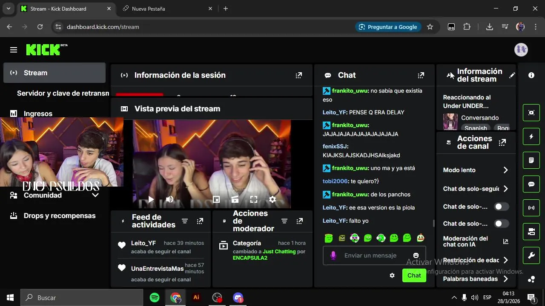The height and width of the screenshot is (306, 545).
Task: Toggle session info broadcast icon in right sidebar
Action: coord(531,208)
